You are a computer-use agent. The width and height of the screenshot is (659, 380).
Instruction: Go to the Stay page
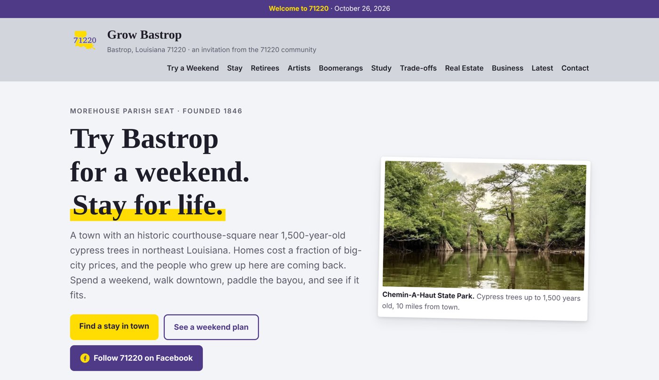point(235,68)
